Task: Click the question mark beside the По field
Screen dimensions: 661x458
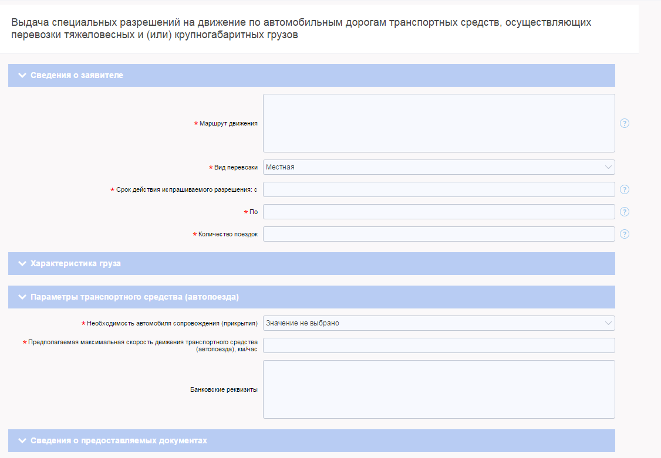Action: [625, 212]
